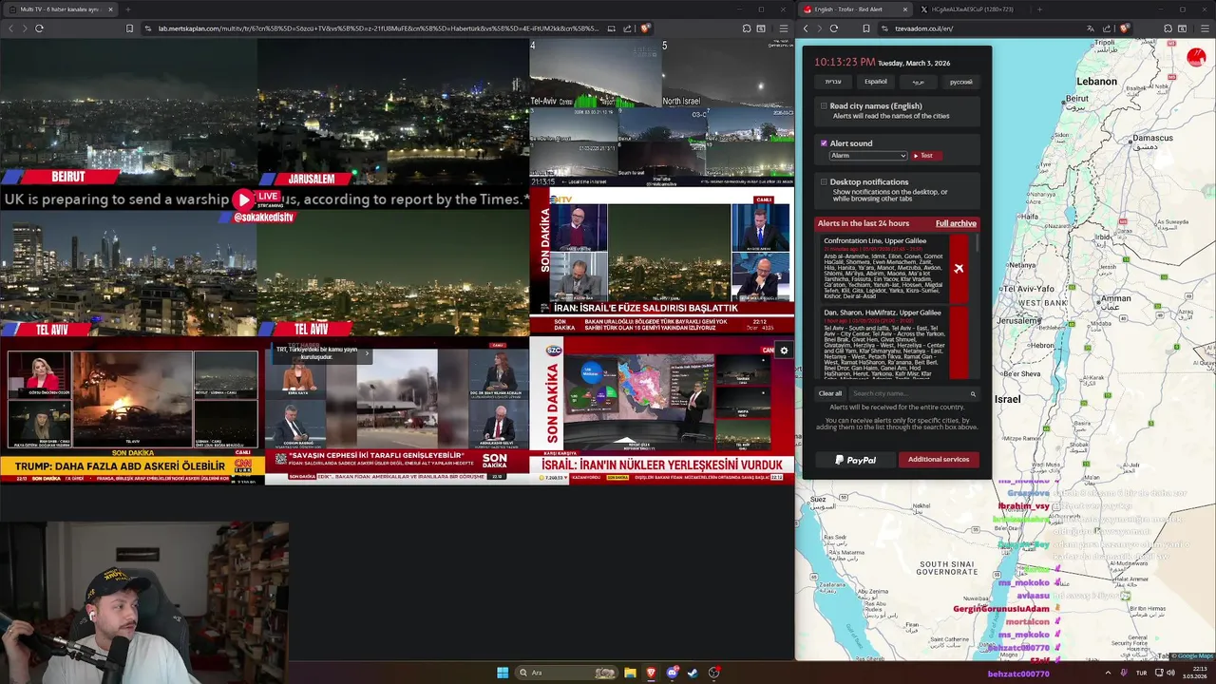Go back in the Red Alert browser window
The width and height of the screenshot is (1216, 684).
[806, 28]
